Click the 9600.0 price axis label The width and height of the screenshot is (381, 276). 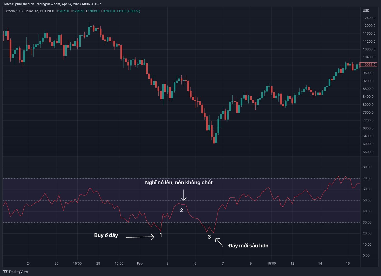click(x=368, y=73)
